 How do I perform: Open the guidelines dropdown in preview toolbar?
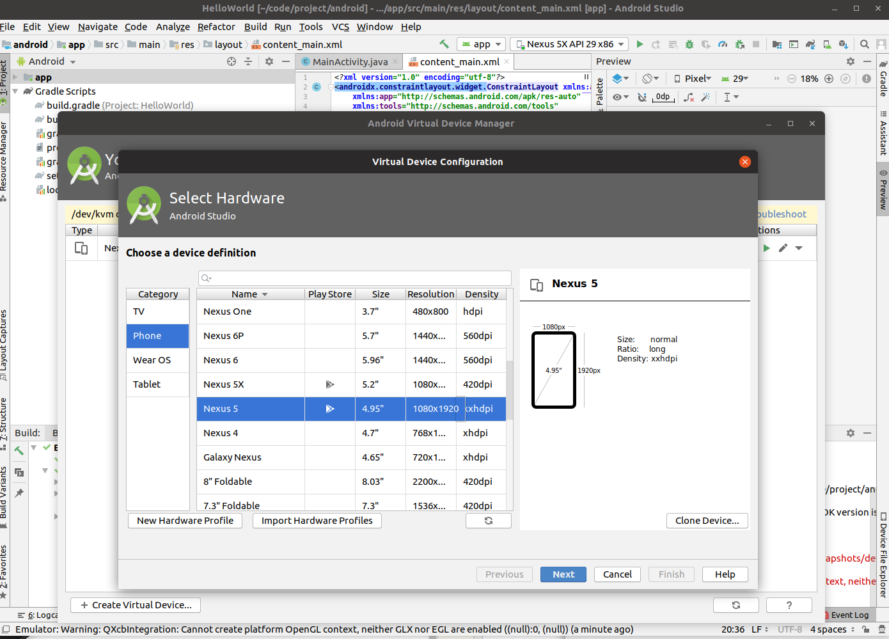[x=731, y=97]
